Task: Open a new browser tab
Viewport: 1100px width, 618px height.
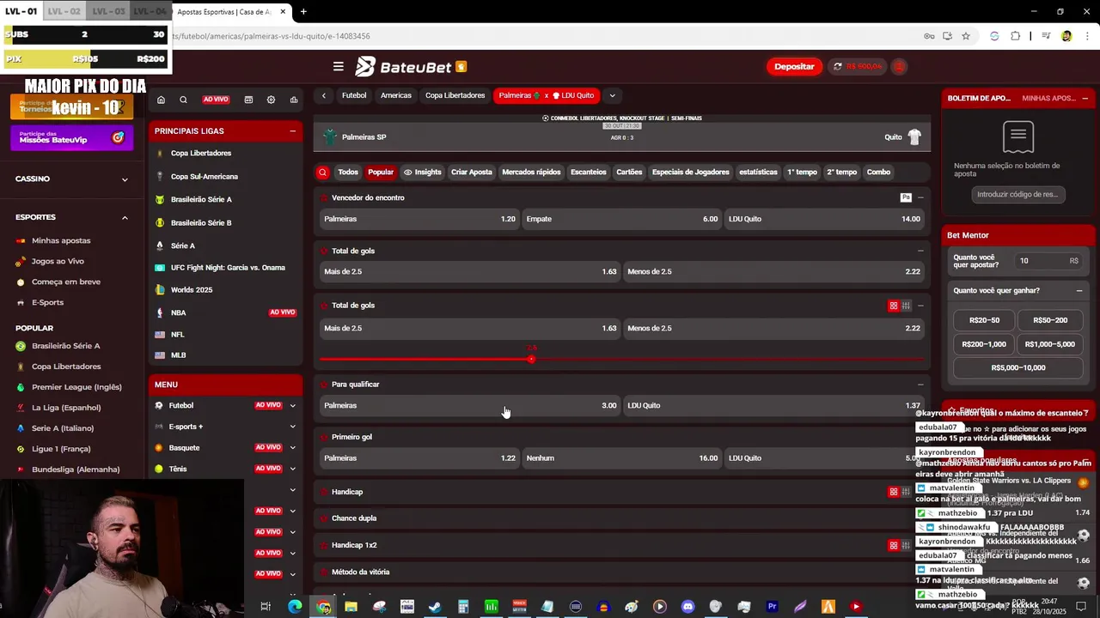Action: pos(303,12)
